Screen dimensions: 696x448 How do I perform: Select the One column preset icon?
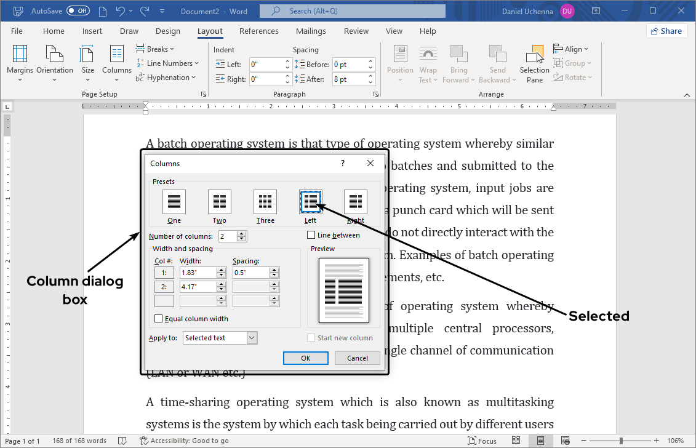tap(174, 201)
